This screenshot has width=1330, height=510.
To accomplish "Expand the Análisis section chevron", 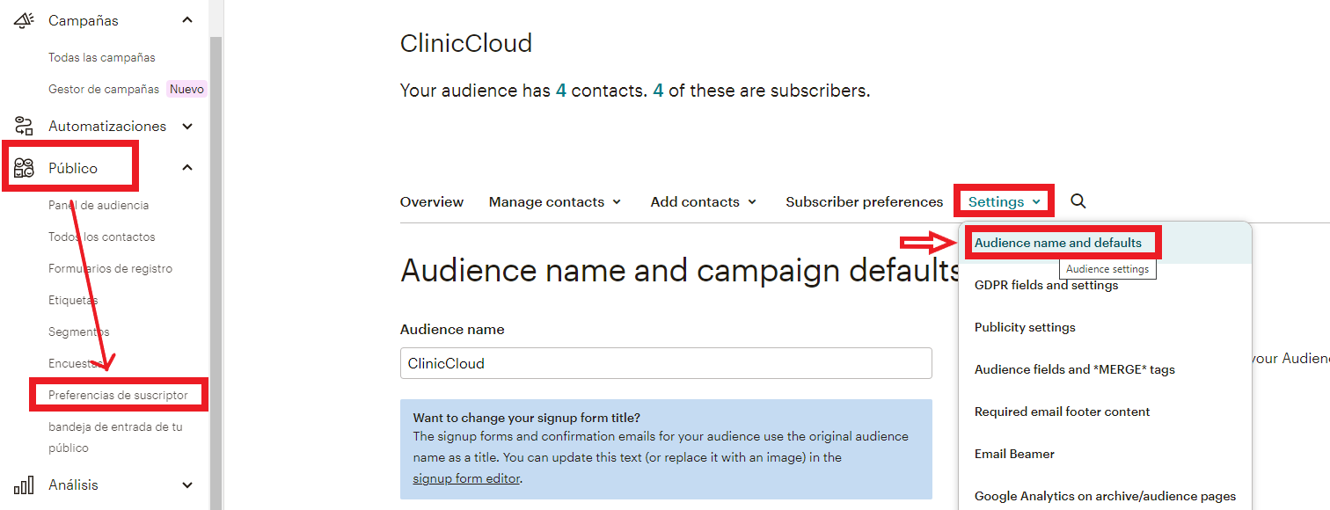I will pos(186,484).
